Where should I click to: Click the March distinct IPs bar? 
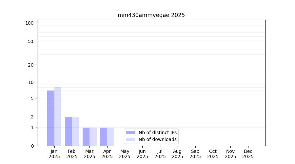[x=86, y=137]
